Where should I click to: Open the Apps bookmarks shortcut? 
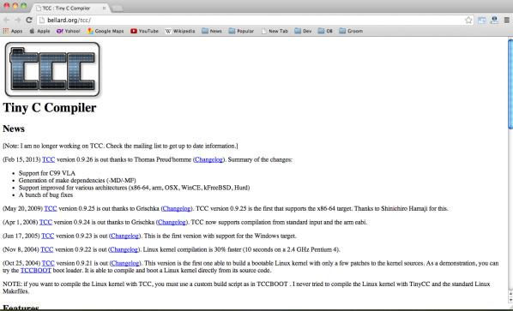pos(13,31)
